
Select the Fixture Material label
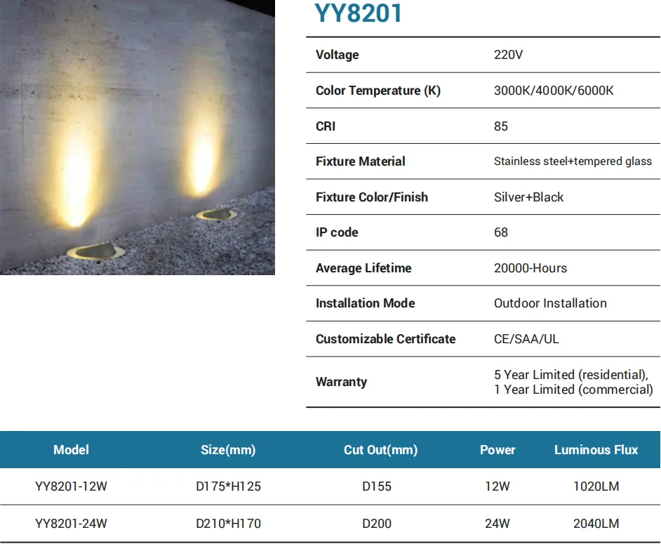pos(360,161)
